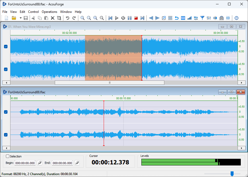The width and height of the screenshot is (248, 177).
Task: Open the Control menu
Action: click(x=33, y=12)
